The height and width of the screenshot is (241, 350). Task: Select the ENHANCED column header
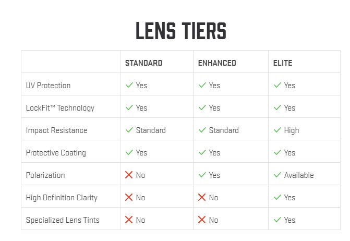point(217,63)
